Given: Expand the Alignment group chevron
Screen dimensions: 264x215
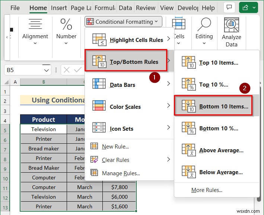Looking at the screenshot, I should pyautogui.click(x=35, y=43).
